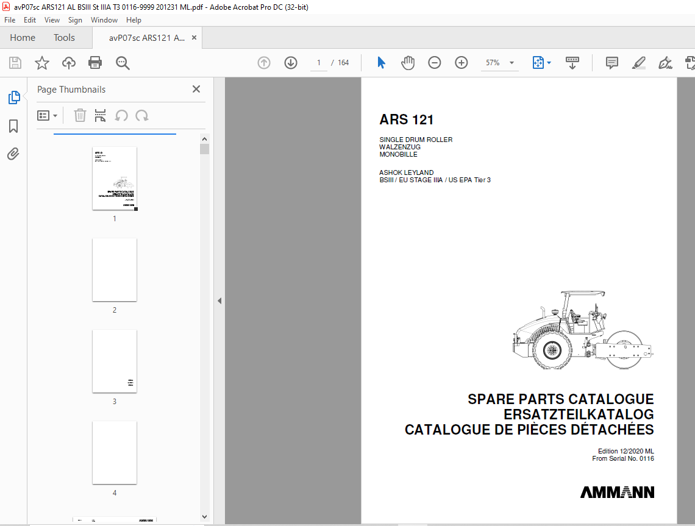Go to previous page arrow

click(264, 63)
